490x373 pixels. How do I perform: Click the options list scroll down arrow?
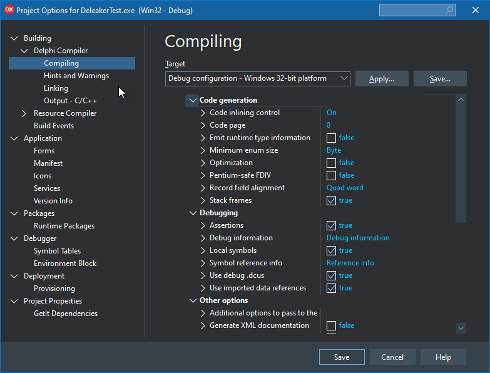[x=461, y=328]
